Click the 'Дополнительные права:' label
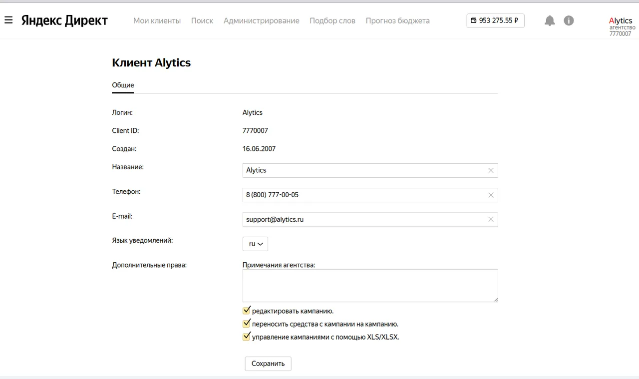This screenshot has width=639, height=379. [x=149, y=265]
